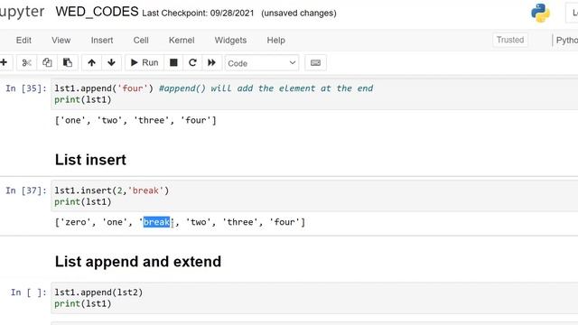Click the Jupyter logo text
Screen dimensions: 578x325
click(x=22, y=12)
